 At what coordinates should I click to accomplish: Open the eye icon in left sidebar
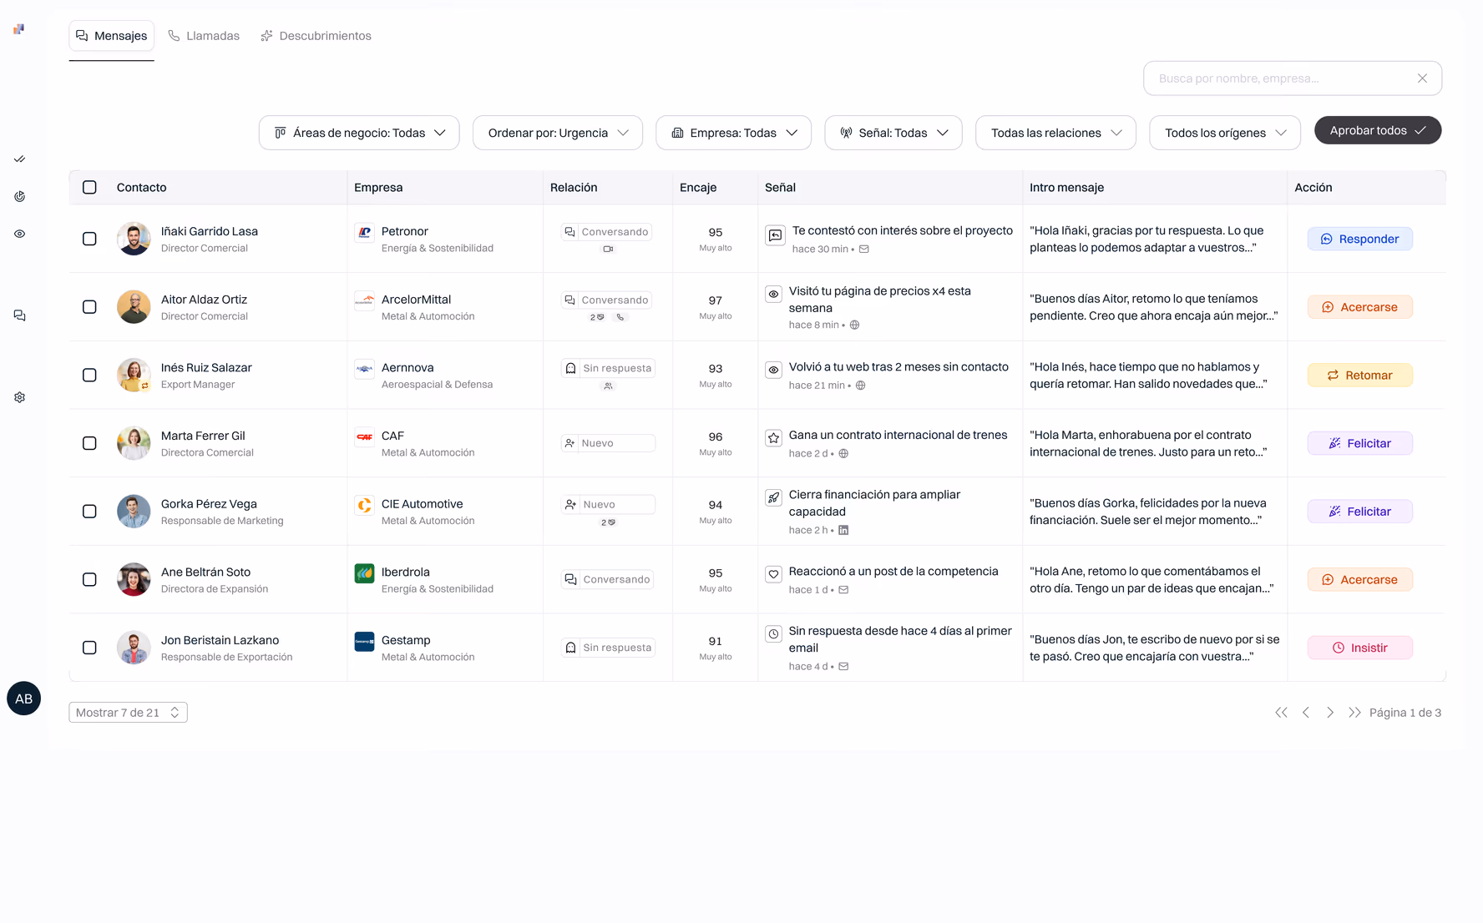19,234
